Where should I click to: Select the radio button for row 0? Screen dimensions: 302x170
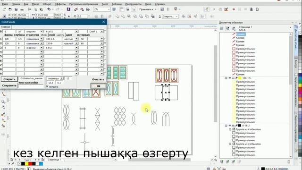click(105, 31)
